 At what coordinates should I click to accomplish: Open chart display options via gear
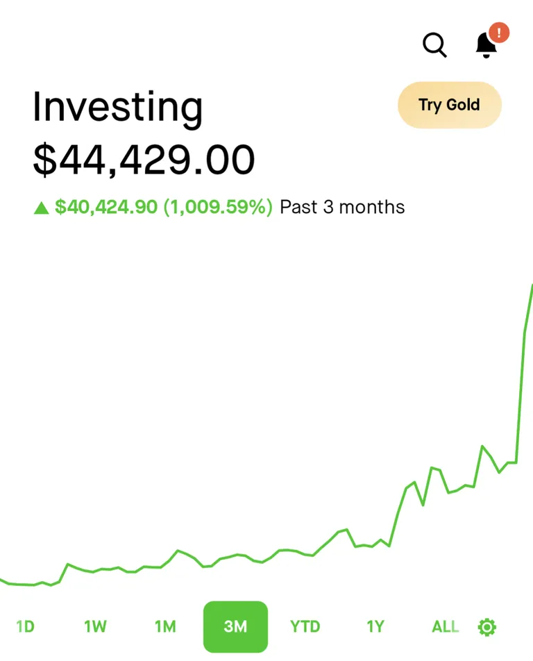487,626
